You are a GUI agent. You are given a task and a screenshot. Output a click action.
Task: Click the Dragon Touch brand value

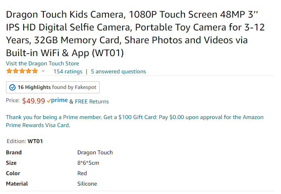pos(95,152)
